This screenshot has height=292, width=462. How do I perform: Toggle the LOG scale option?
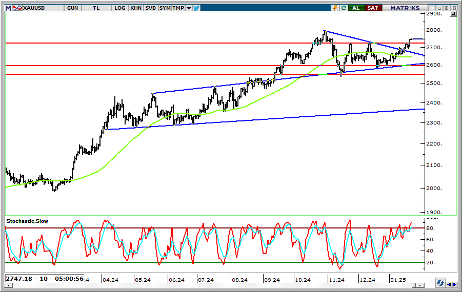pyautogui.click(x=120, y=8)
